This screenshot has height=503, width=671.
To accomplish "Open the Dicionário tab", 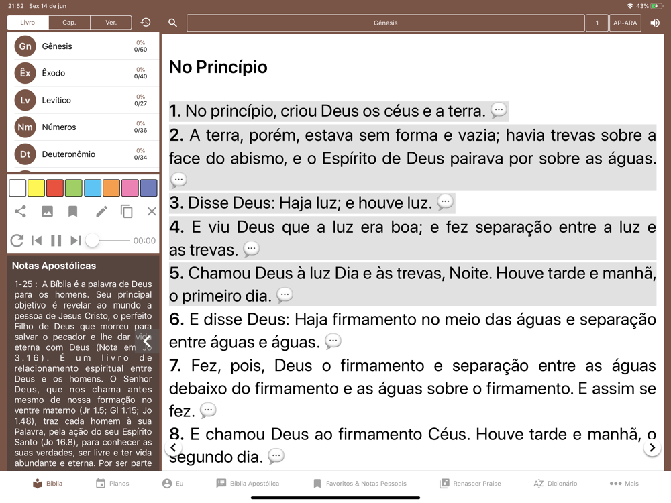I will 556,484.
